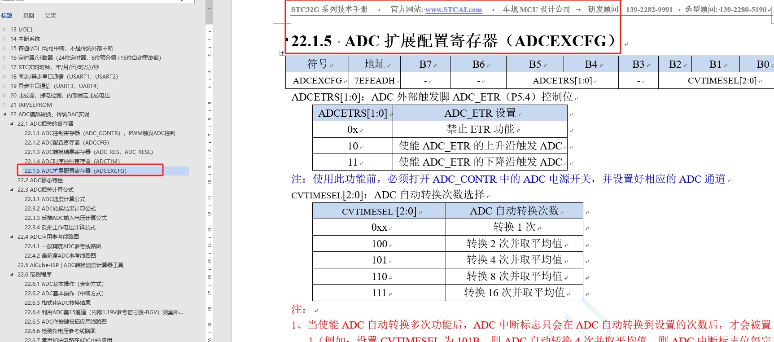
Task: Go to 22.6.4 利用ADC第15通道 heading
Action: point(104,312)
